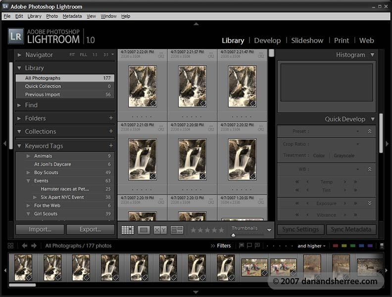This screenshot has width=392, height=297.
Task: Set navigator zoom to FILL
Action: click(83, 54)
